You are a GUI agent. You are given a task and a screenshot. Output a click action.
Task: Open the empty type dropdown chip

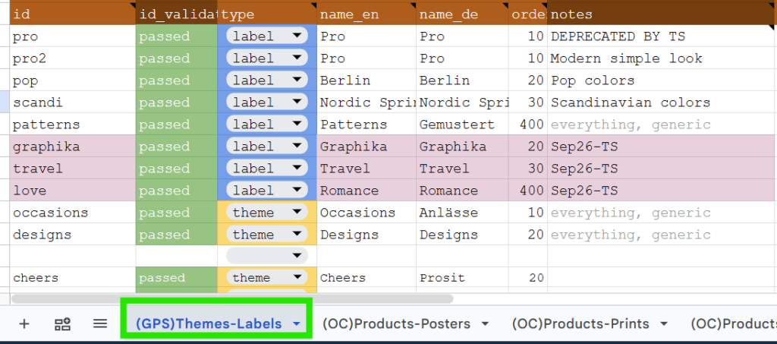tap(267, 256)
